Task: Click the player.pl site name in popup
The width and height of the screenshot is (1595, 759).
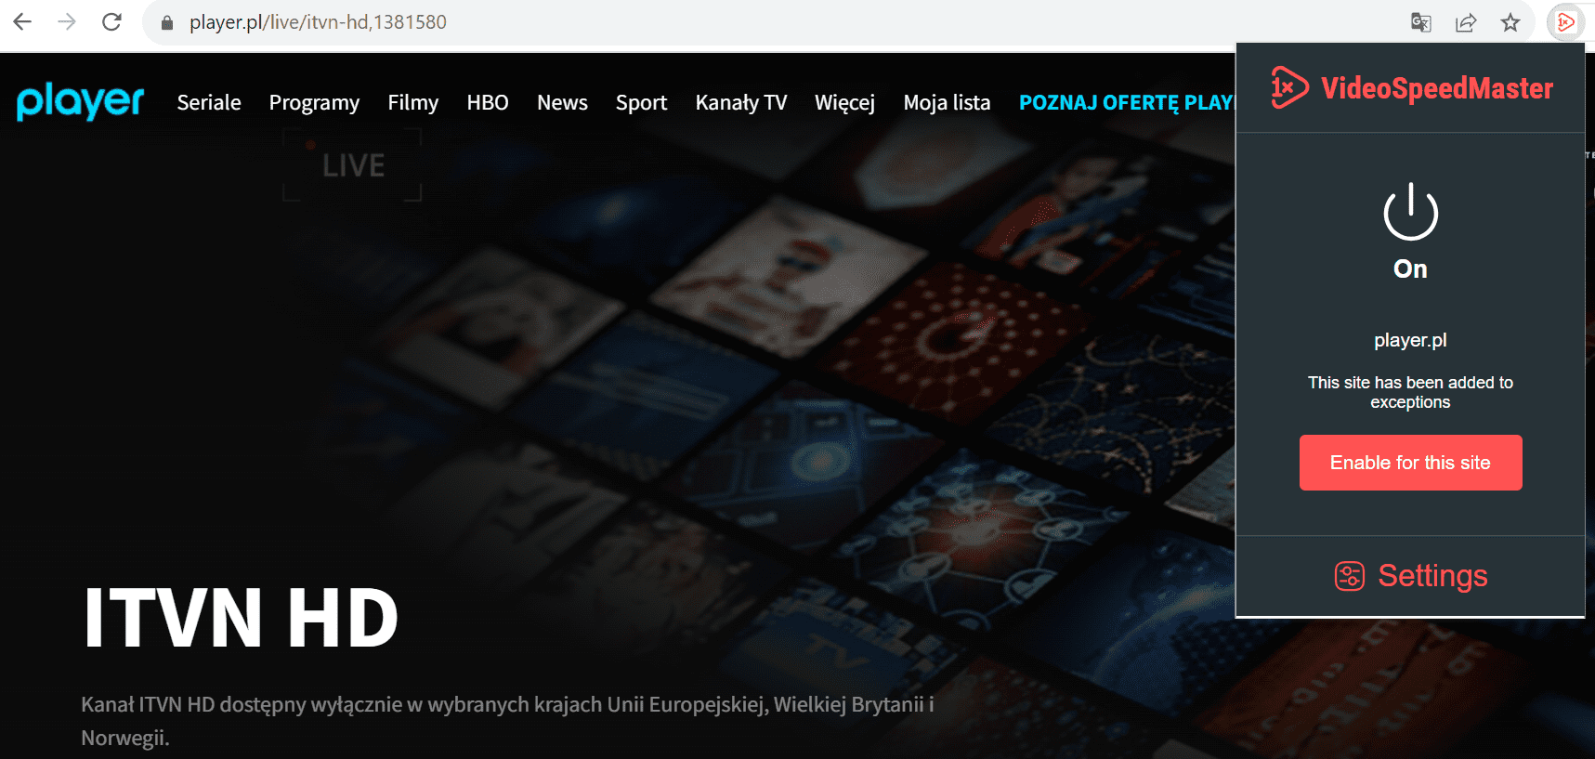Action: (1410, 340)
